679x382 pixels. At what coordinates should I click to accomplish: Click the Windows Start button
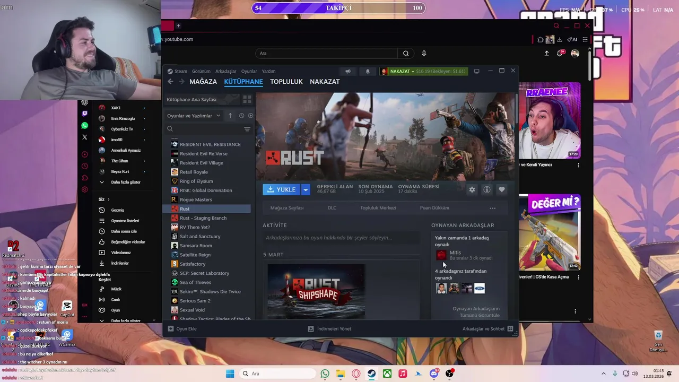(230, 374)
